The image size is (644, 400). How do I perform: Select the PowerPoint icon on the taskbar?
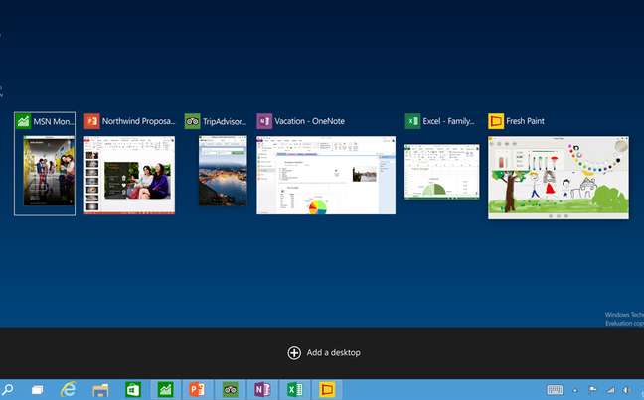click(x=197, y=390)
